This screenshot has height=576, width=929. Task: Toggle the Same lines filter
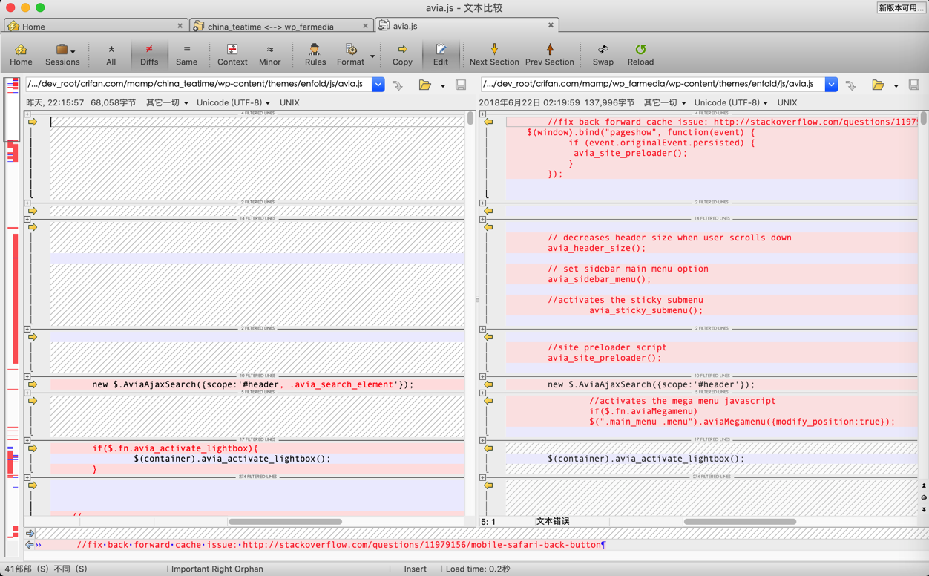coord(186,53)
